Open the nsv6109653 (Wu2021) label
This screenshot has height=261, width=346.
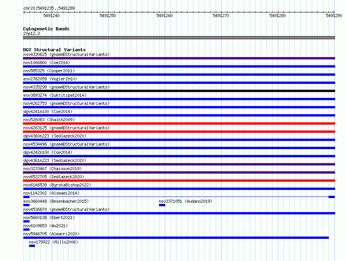click(x=45, y=226)
